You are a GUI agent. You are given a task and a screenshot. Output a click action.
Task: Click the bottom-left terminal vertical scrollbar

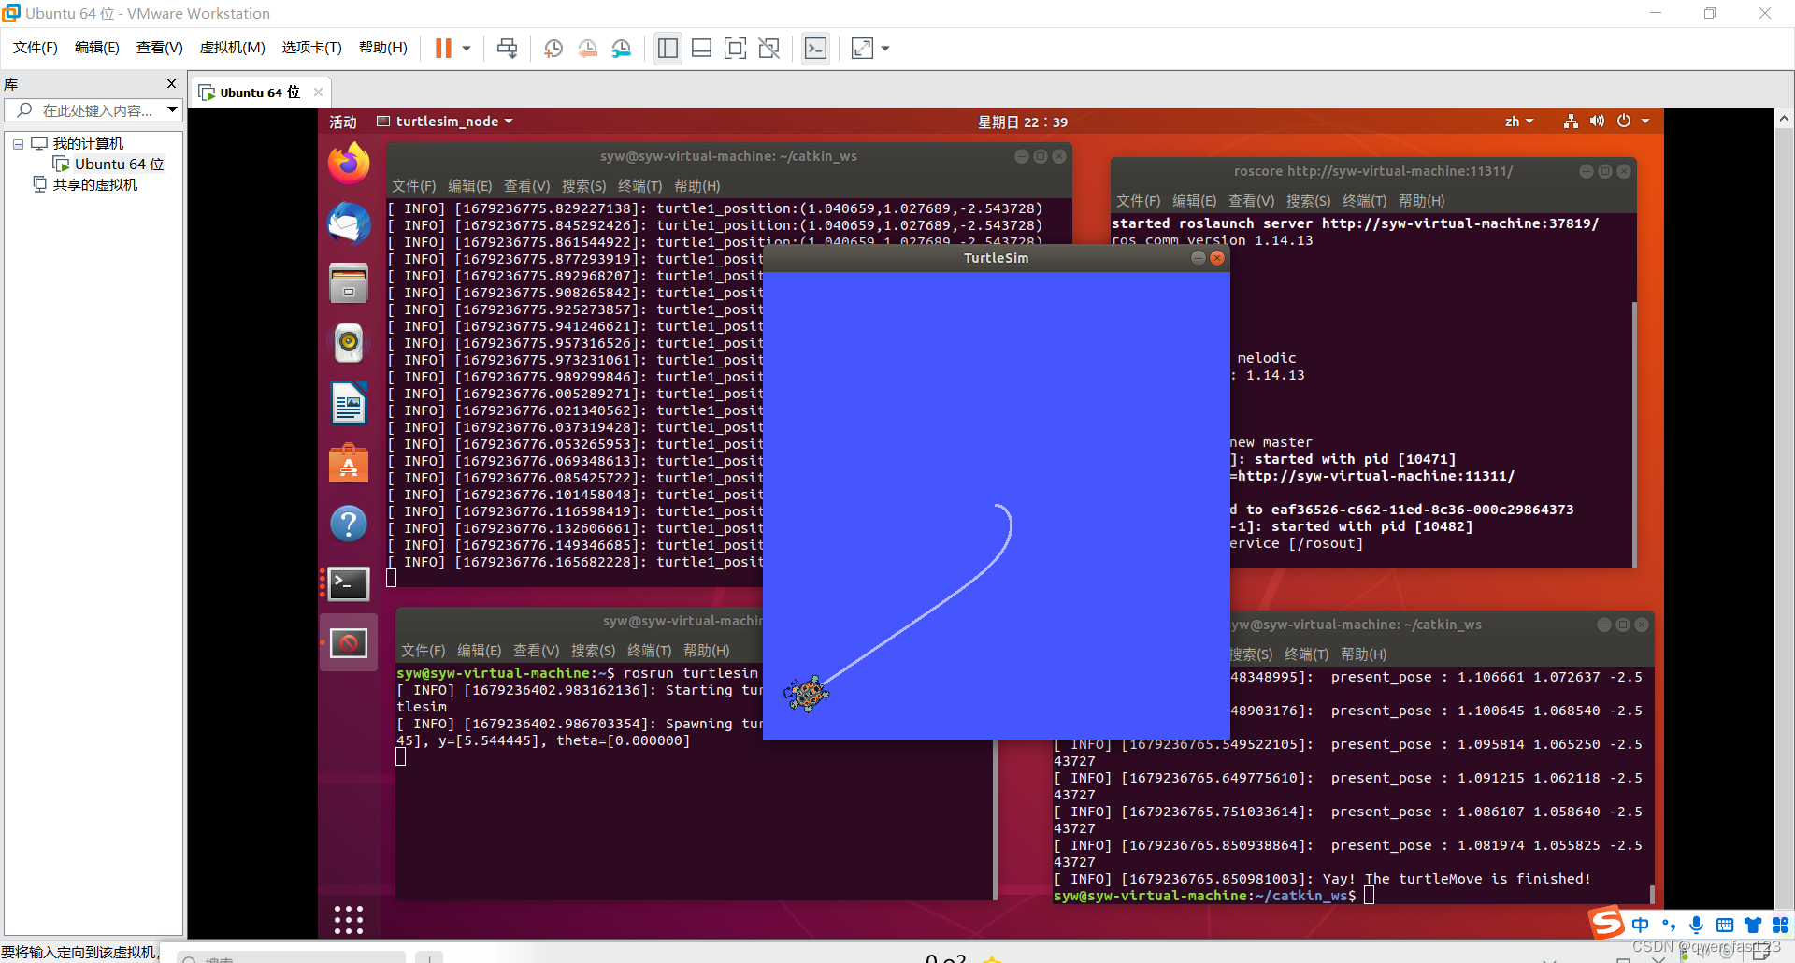(x=995, y=818)
